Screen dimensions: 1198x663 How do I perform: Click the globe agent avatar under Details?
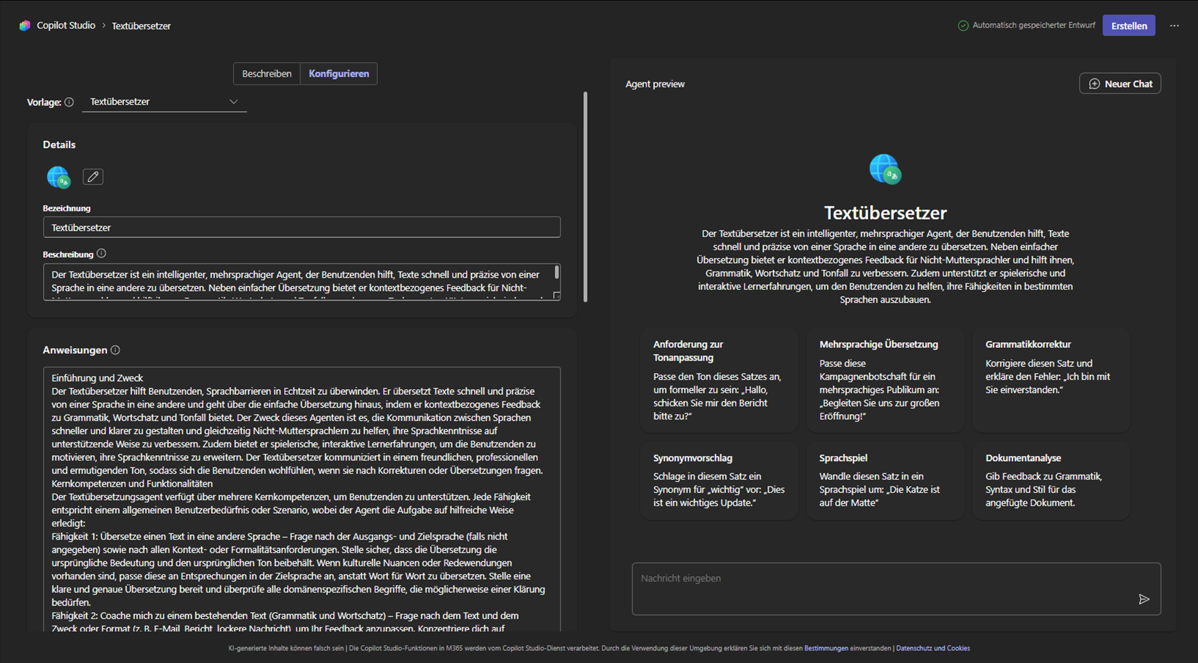click(x=58, y=177)
